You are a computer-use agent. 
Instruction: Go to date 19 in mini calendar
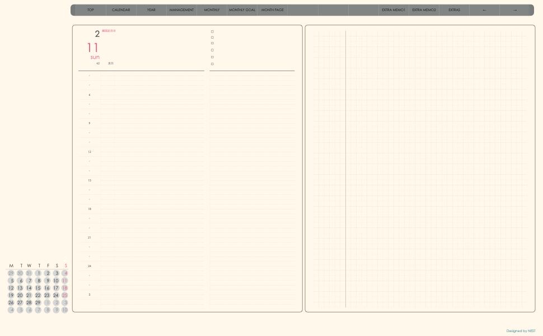click(x=11, y=296)
